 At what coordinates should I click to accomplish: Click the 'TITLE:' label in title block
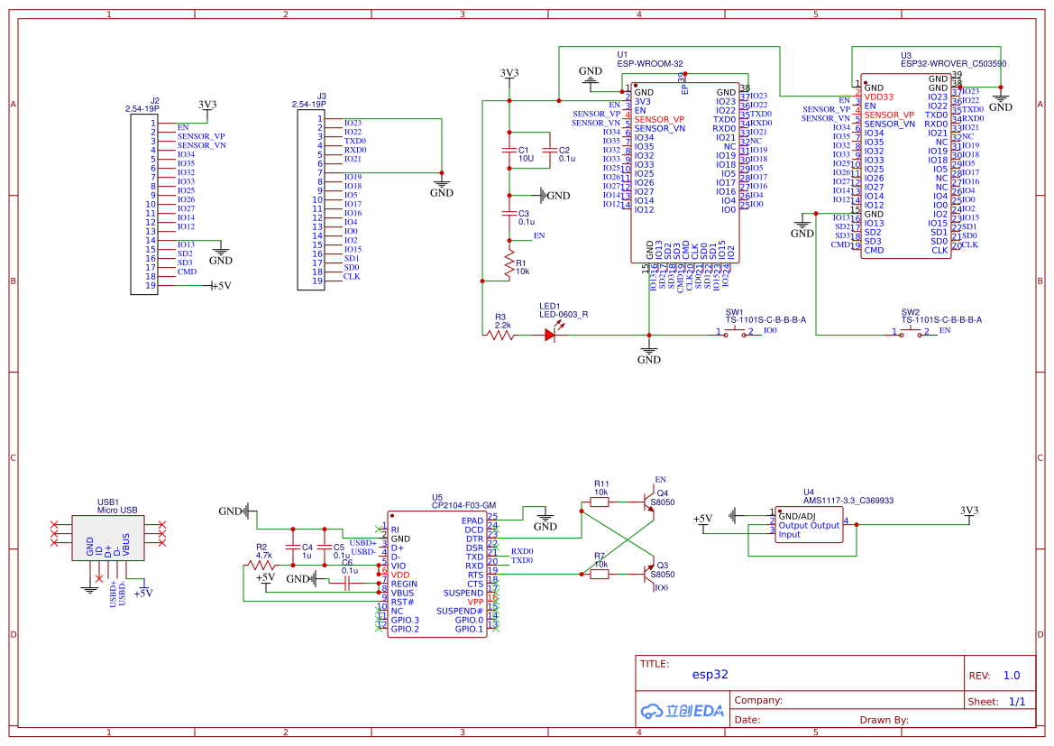click(654, 664)
